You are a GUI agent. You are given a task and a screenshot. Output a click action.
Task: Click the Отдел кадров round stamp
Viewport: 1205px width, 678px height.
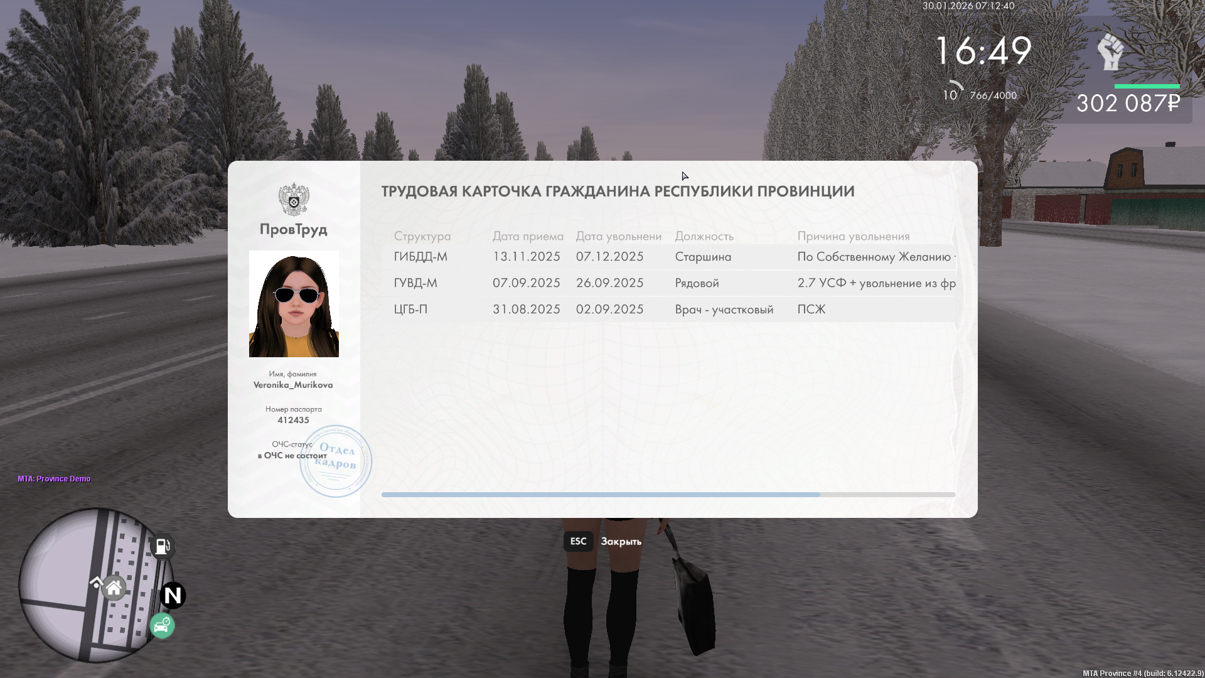(336, 461)
